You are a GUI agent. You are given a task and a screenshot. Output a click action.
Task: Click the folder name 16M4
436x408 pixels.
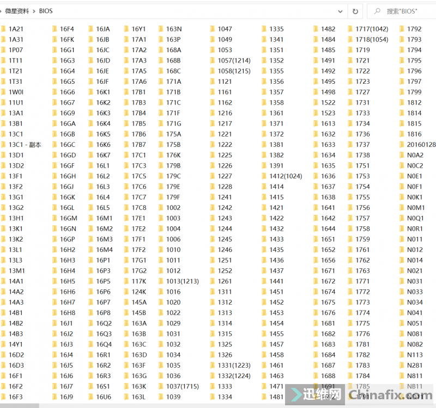click(x=105, y=250)
